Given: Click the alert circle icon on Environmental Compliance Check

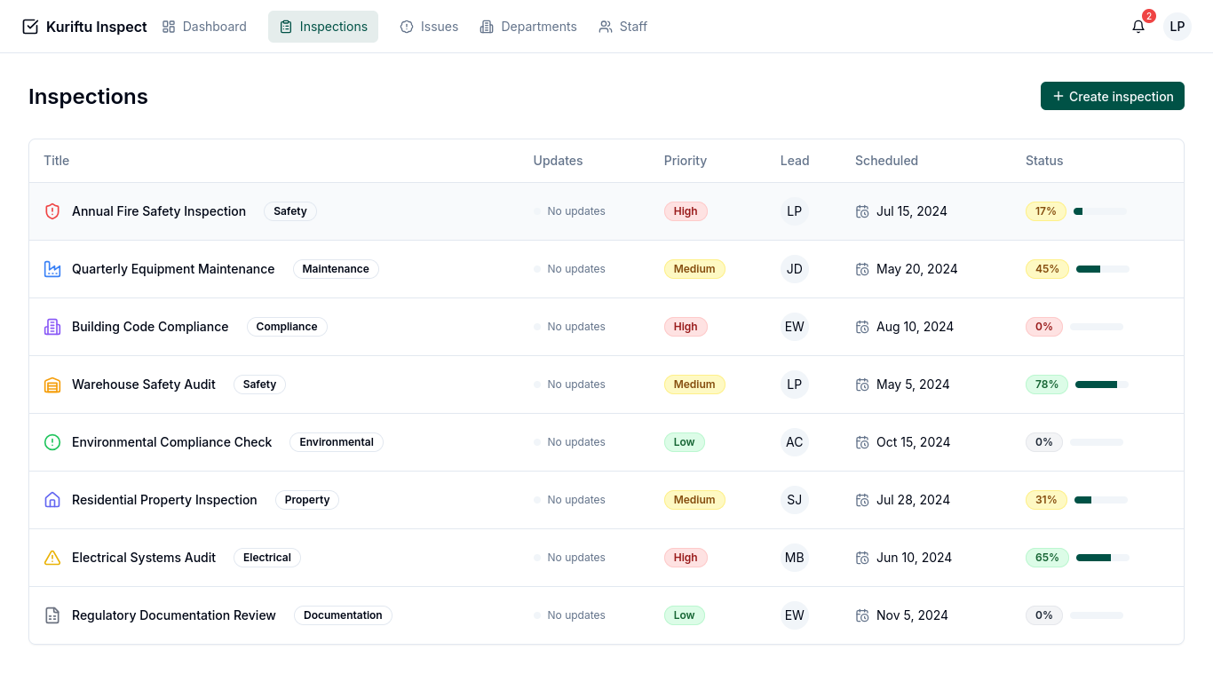Looking at the screenshot, I should point(52,441).
